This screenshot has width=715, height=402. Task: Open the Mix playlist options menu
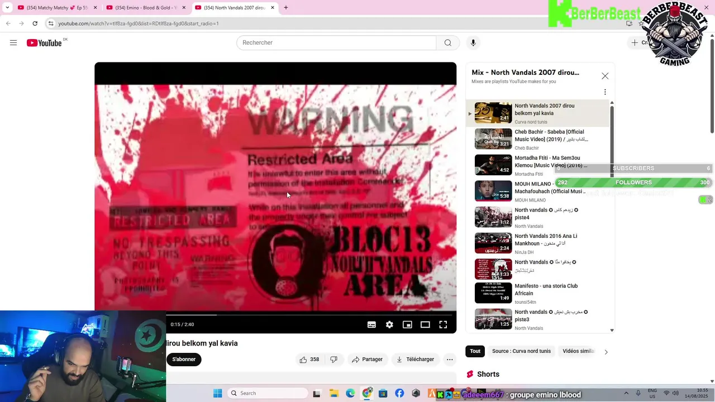[x=605, y=92]
